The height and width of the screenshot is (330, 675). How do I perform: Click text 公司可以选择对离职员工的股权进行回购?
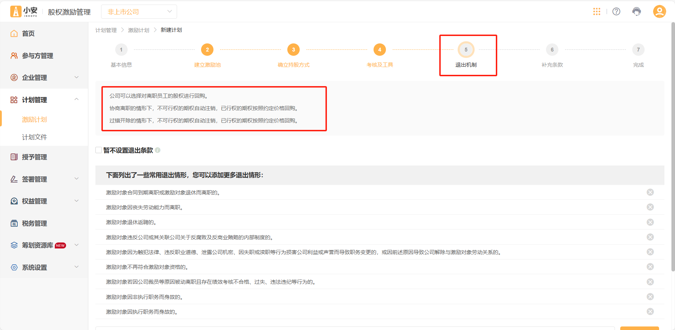159,96
